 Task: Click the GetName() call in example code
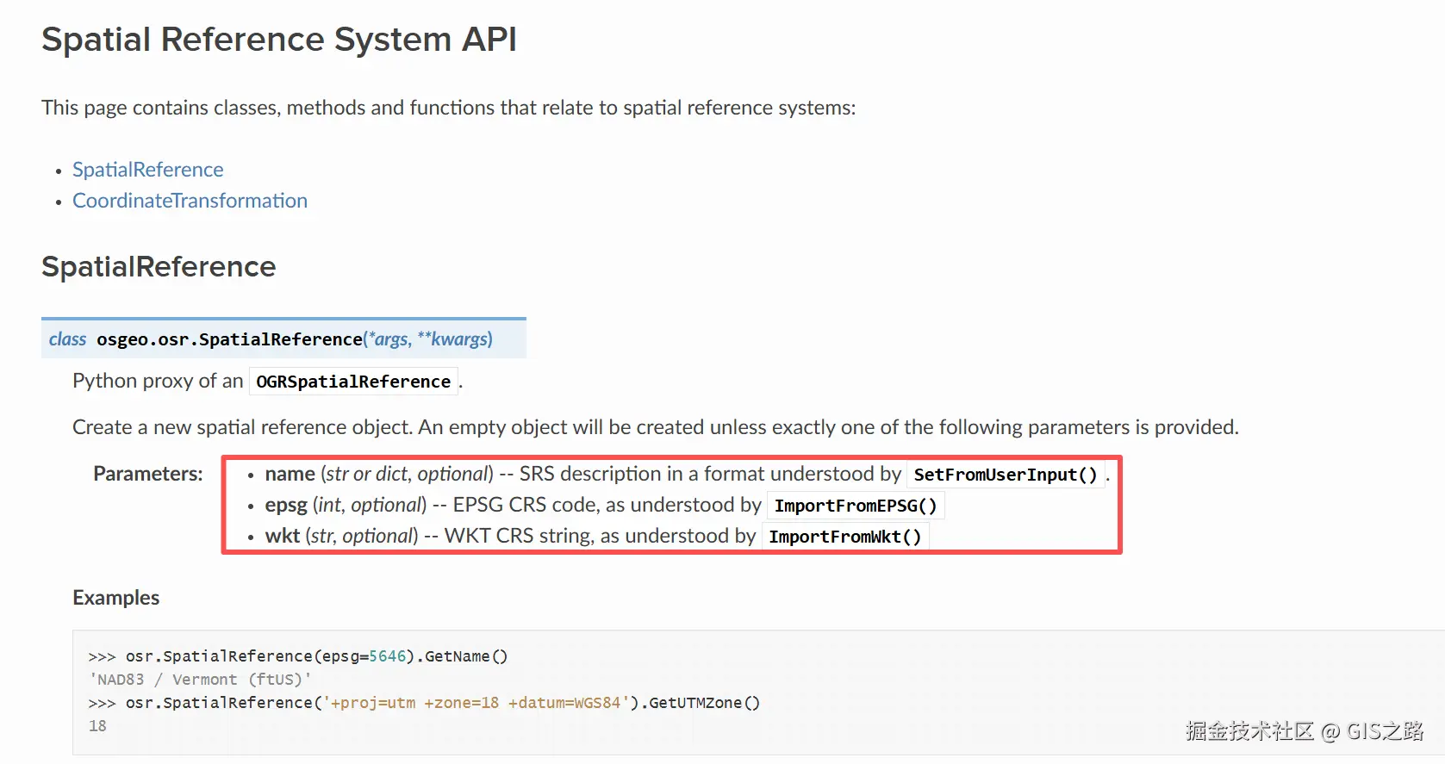tap(465, 656)
